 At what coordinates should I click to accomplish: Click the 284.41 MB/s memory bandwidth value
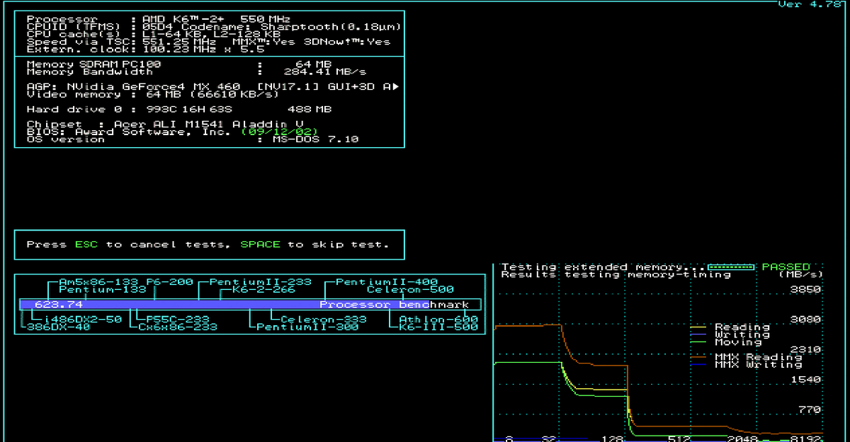coord(325,71)
